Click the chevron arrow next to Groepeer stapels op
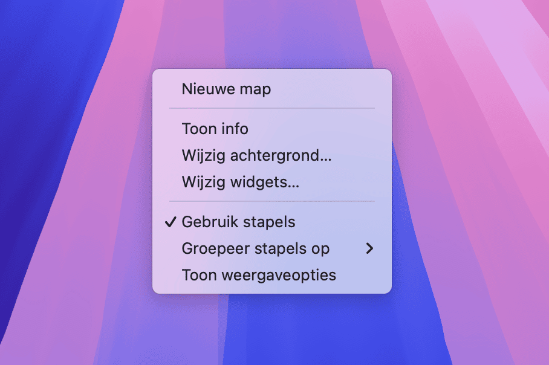549x365 pixels. 370,248
